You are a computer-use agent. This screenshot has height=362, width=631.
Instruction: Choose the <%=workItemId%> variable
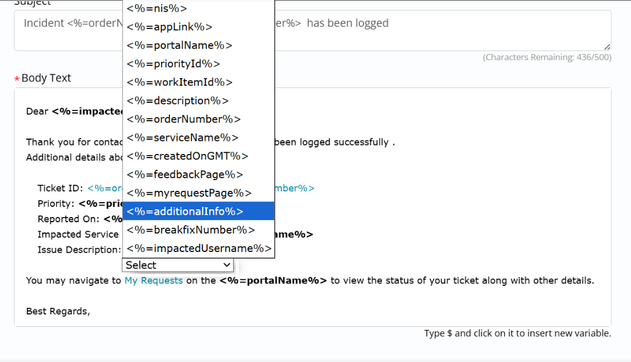point(180,82)
